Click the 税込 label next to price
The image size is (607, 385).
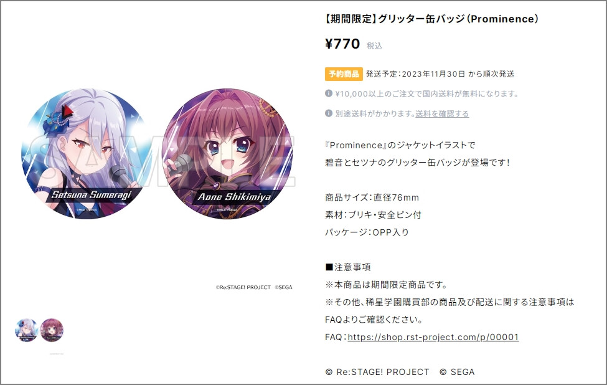tap(374, 45)
